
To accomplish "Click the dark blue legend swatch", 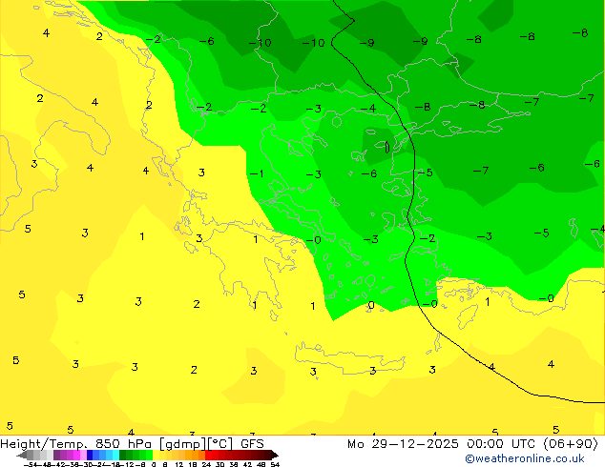I will [x=90, y=455].
